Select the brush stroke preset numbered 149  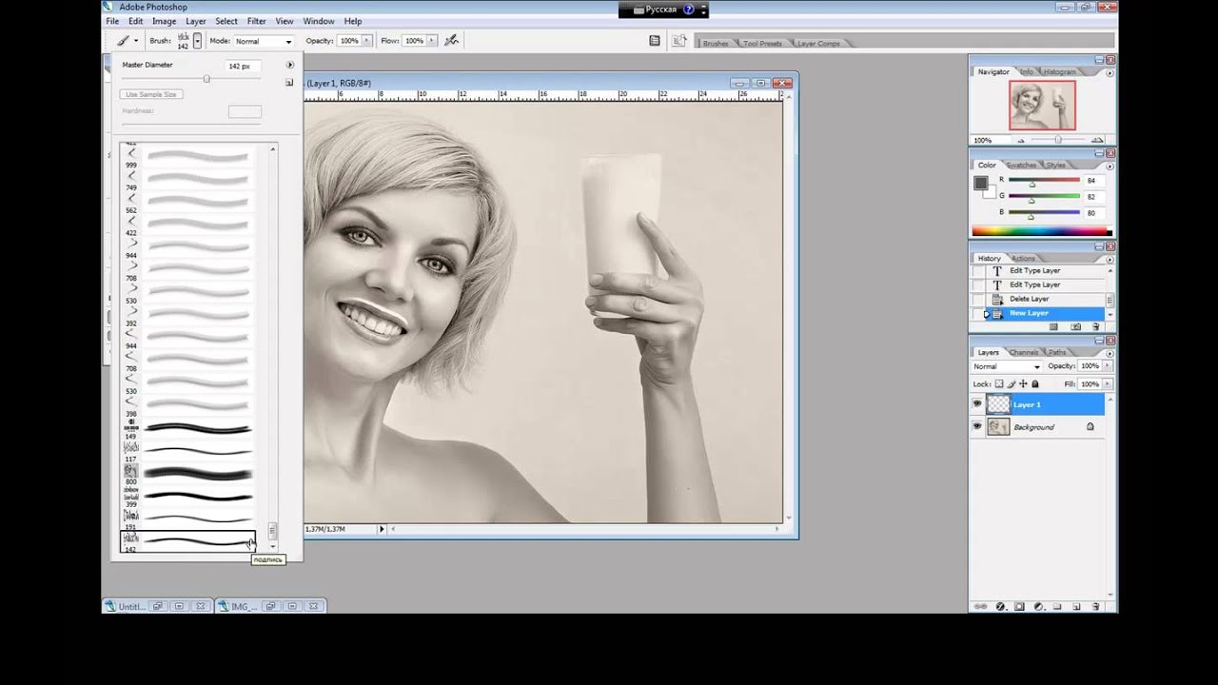[188, 429]
